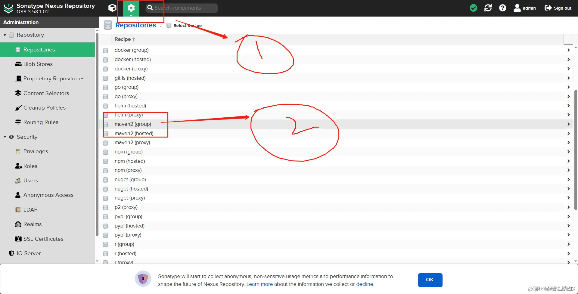
Task: Click the Routing Rules signpost icon
Action: (18, 122)
